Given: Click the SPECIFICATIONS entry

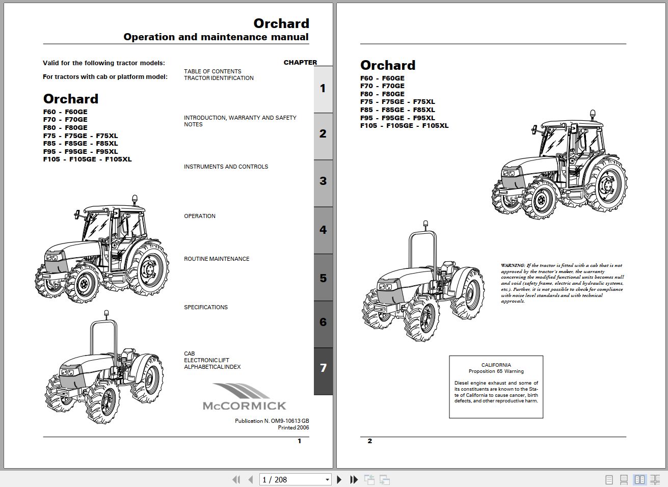Looking at the screenshot, I should coord(206,307).
